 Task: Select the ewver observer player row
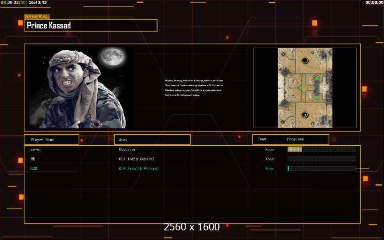pos(36,149)
